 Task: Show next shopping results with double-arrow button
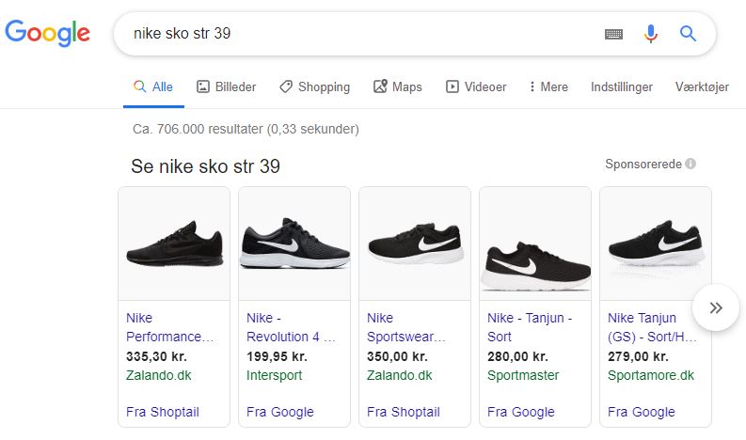click(x=715, y=307)
